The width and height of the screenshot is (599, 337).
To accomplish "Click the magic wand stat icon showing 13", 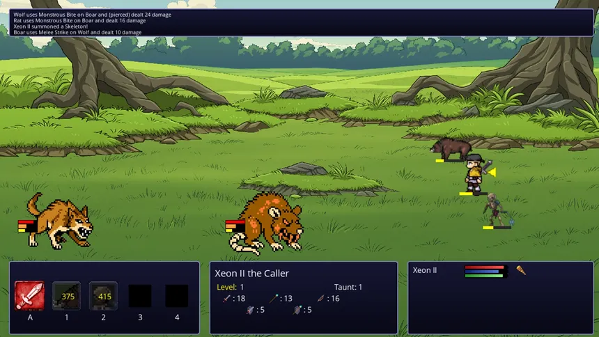I will (x=274, y=299).
